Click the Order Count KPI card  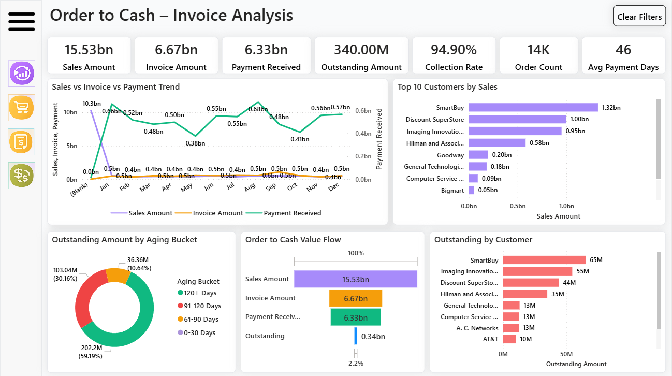[539, 55]
